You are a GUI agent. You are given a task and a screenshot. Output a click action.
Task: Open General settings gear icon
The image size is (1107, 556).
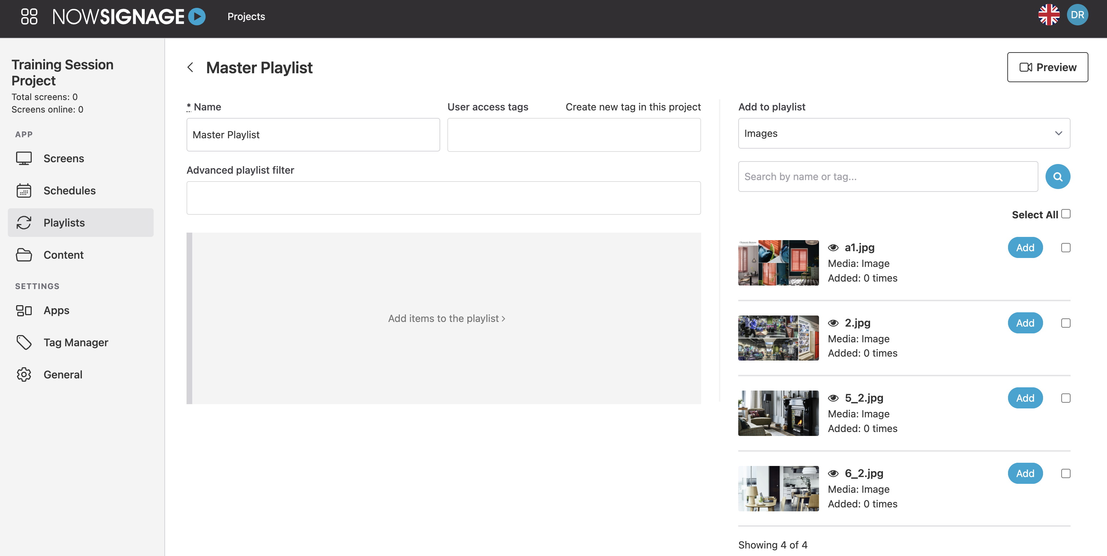point(24,374)
